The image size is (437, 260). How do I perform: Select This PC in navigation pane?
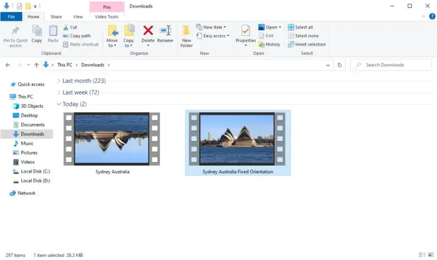tap(22, 97)
